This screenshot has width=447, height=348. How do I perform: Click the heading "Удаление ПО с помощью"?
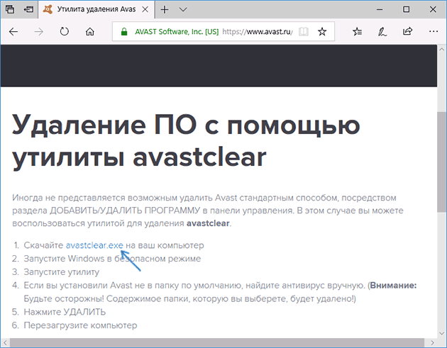pos(186,125)
